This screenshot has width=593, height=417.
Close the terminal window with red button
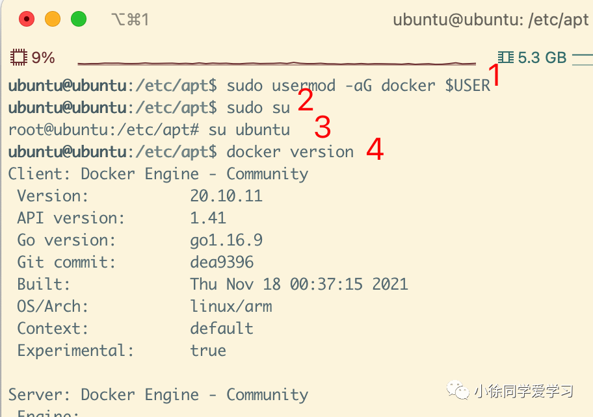pos(27,19)
